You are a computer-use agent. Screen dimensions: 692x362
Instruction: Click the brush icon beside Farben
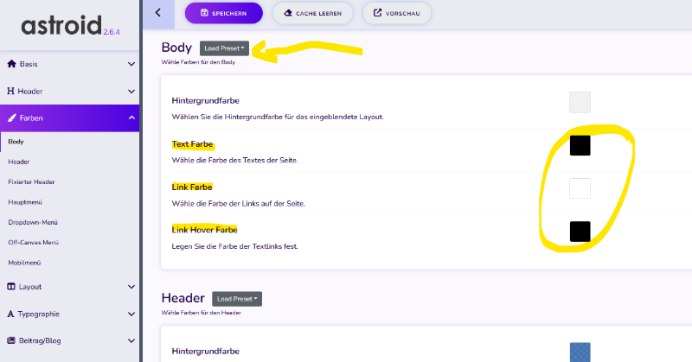pyautogui.click(x=12, y=118)
